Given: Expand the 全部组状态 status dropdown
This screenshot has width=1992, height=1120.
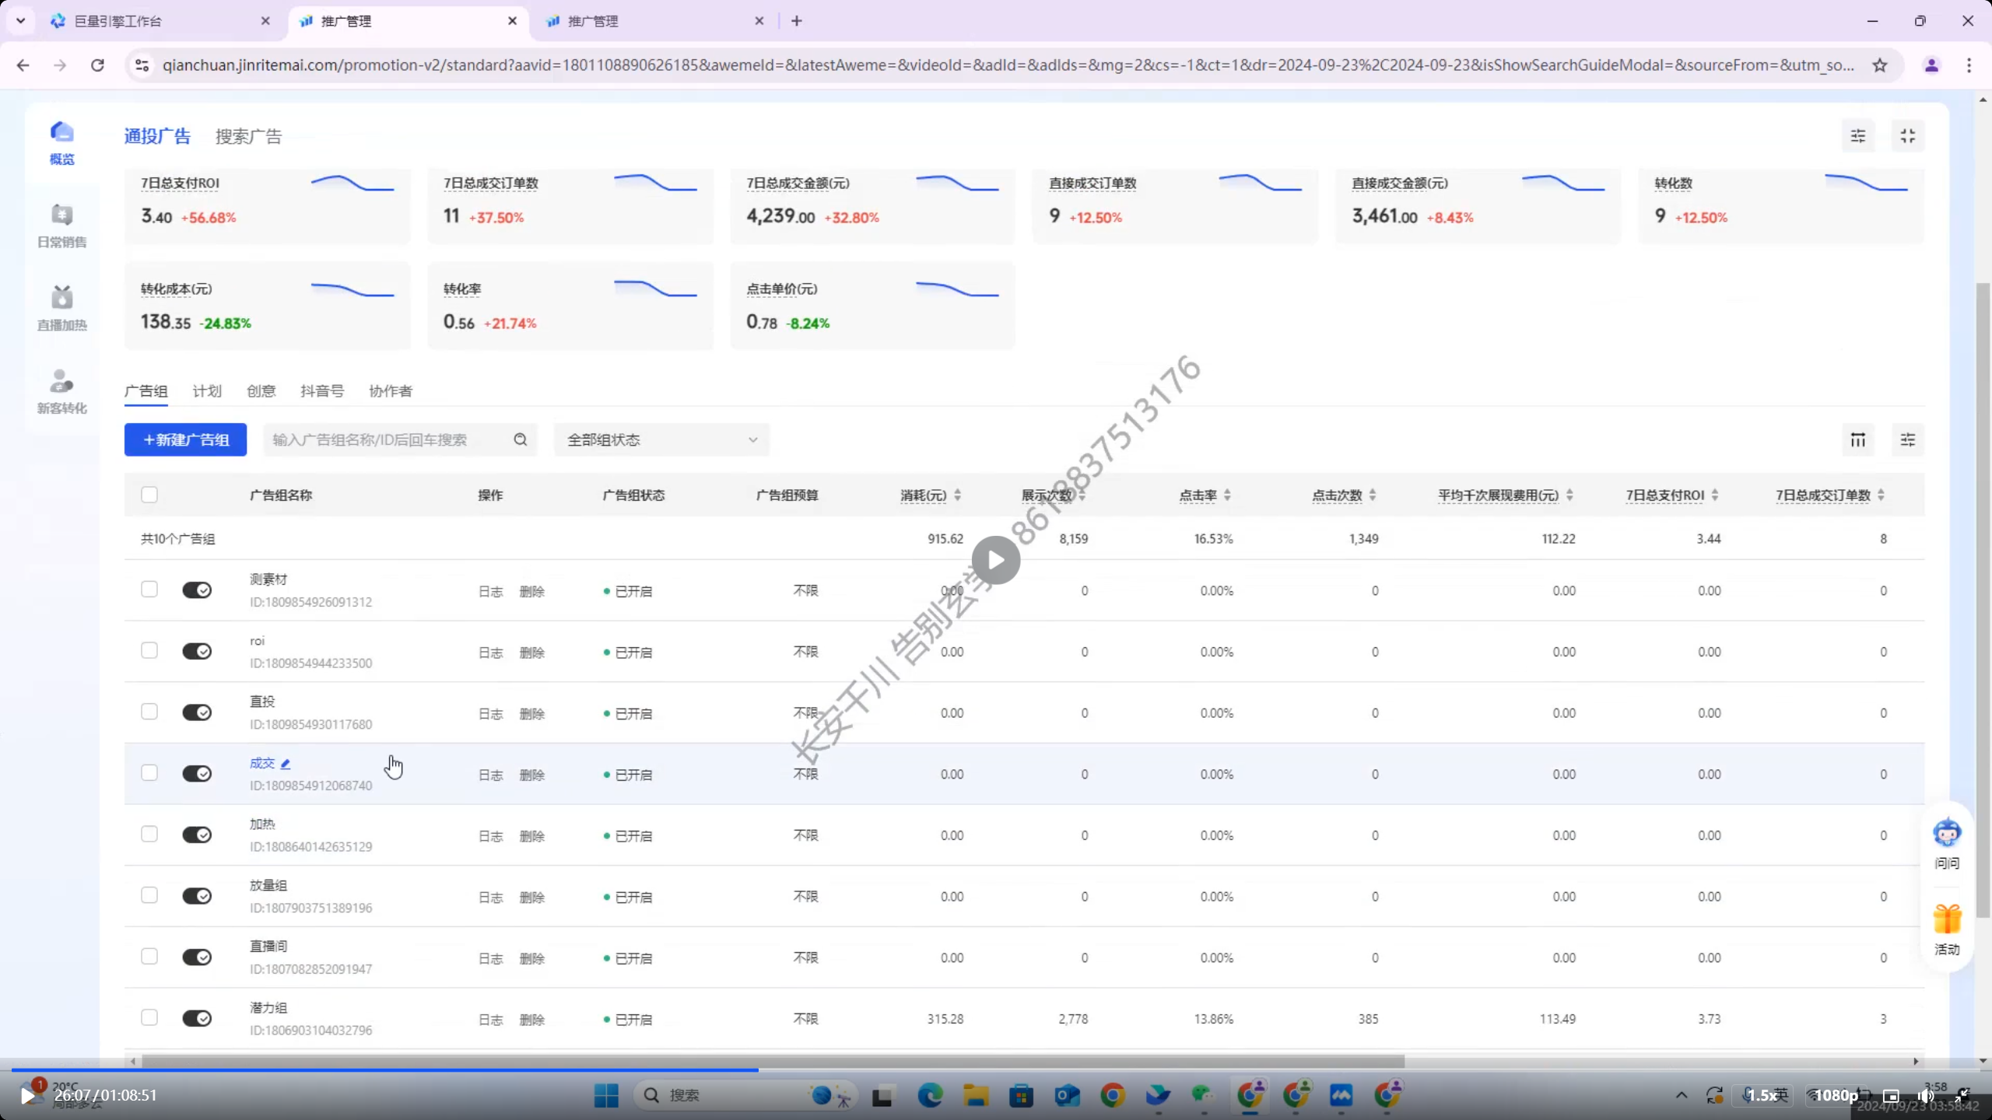Looking at the screenshot, I should pyautogui.click(x=661, y=439).
